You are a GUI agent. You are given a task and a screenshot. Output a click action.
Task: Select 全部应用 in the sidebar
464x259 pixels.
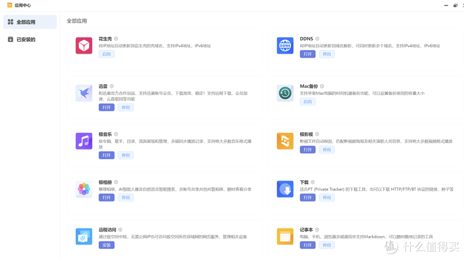tap(30, 22)
